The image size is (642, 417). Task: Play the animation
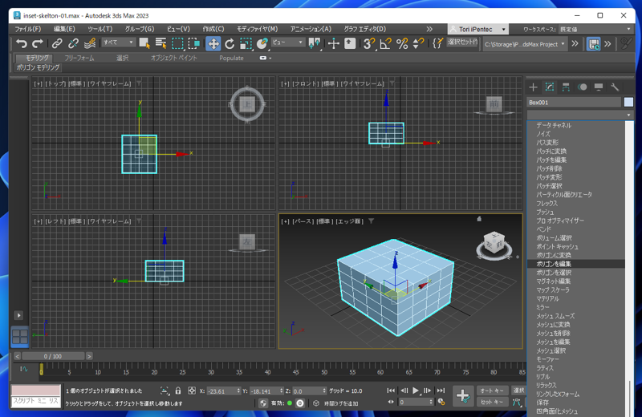[416, 391]
